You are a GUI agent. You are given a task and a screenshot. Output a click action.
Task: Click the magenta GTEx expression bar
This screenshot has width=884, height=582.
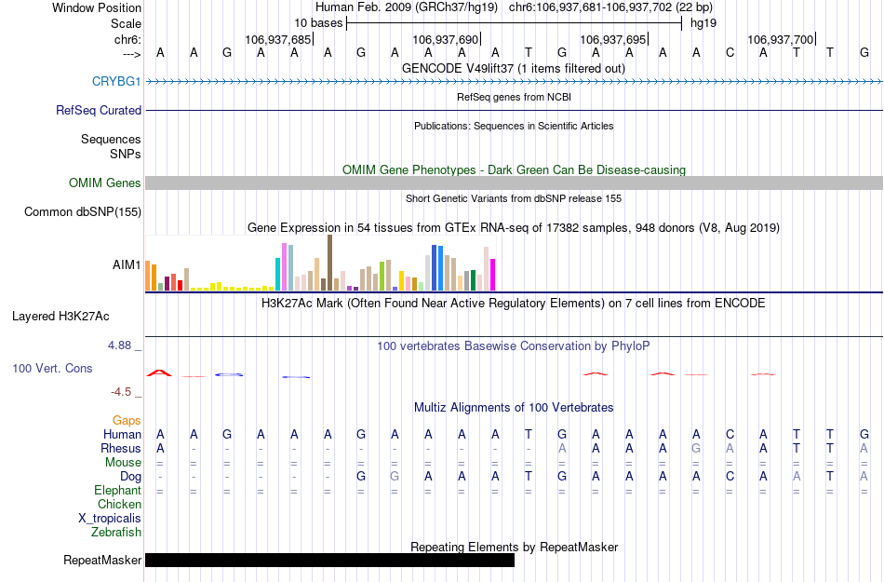tap(493, 276)
